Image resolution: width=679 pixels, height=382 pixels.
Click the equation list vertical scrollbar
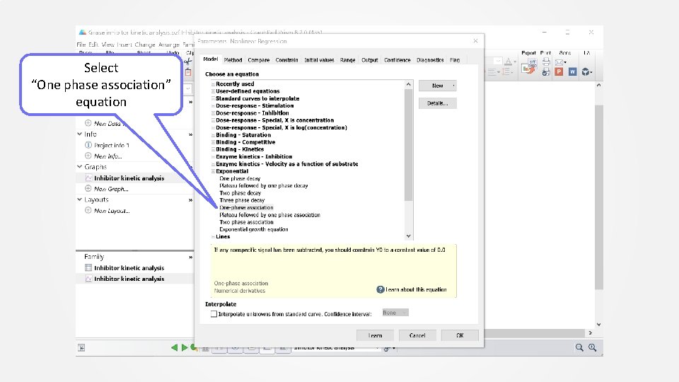tap(408, 144)
